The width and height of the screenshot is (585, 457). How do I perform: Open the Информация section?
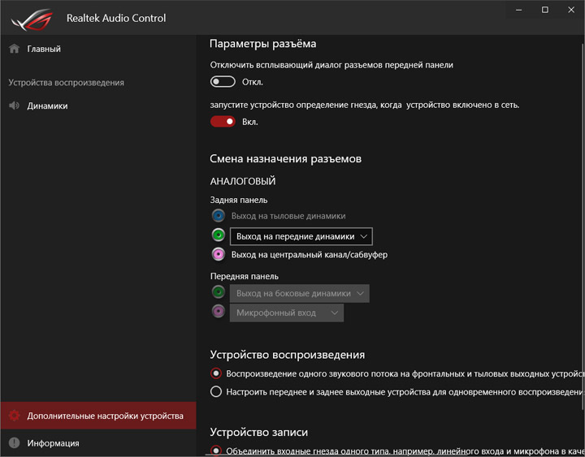coord(53,443)
